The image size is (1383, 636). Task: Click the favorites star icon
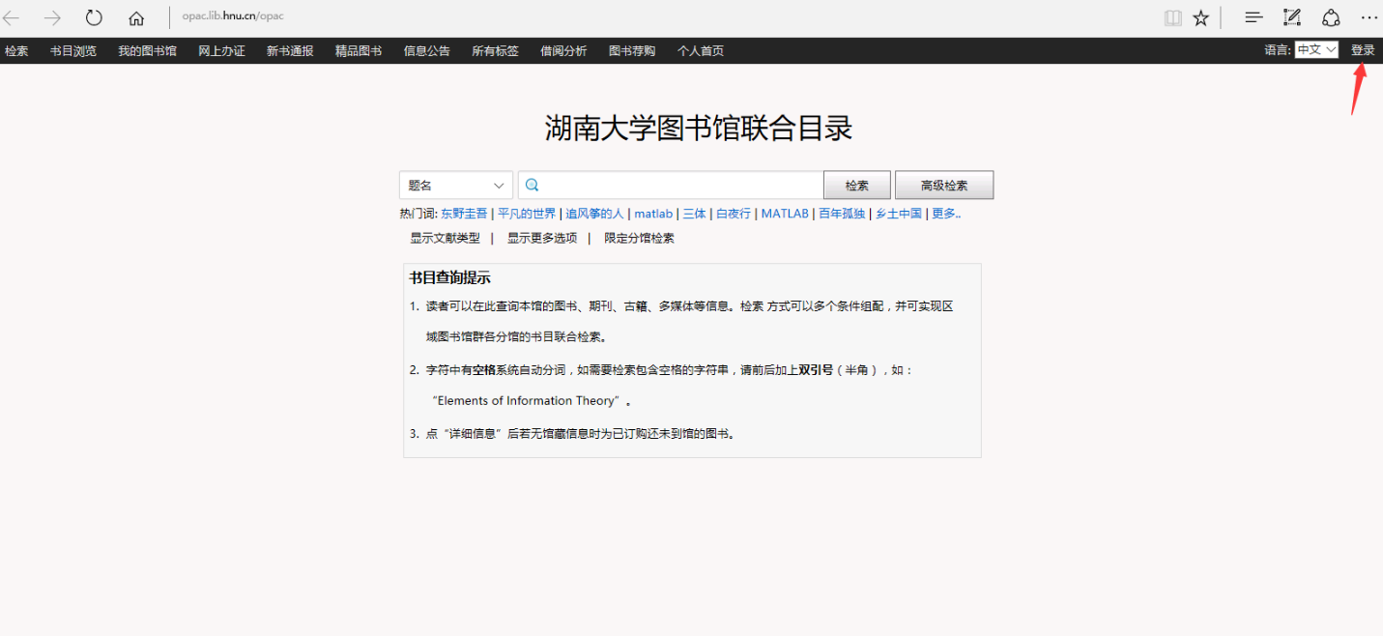pos(1200,17)
